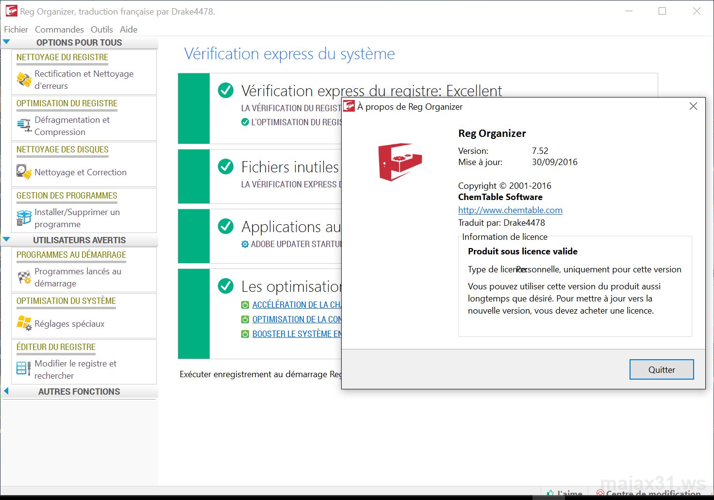Click the Reg Organizer icon in the main title bar

[11, 11]
